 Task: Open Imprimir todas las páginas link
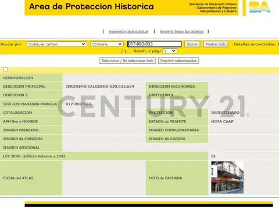[x=181, y=31]
